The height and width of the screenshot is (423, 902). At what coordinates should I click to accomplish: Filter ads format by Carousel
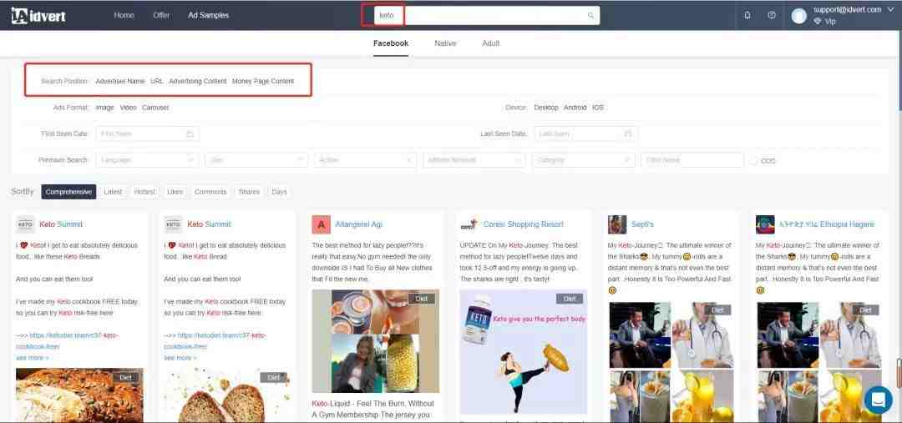pyautogui.click(x=155, y=108)
